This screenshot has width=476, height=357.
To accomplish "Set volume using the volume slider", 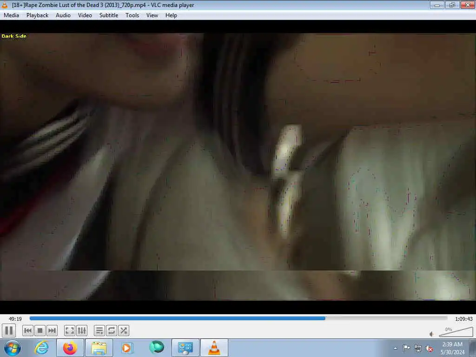I will click(x=456, y=332).
